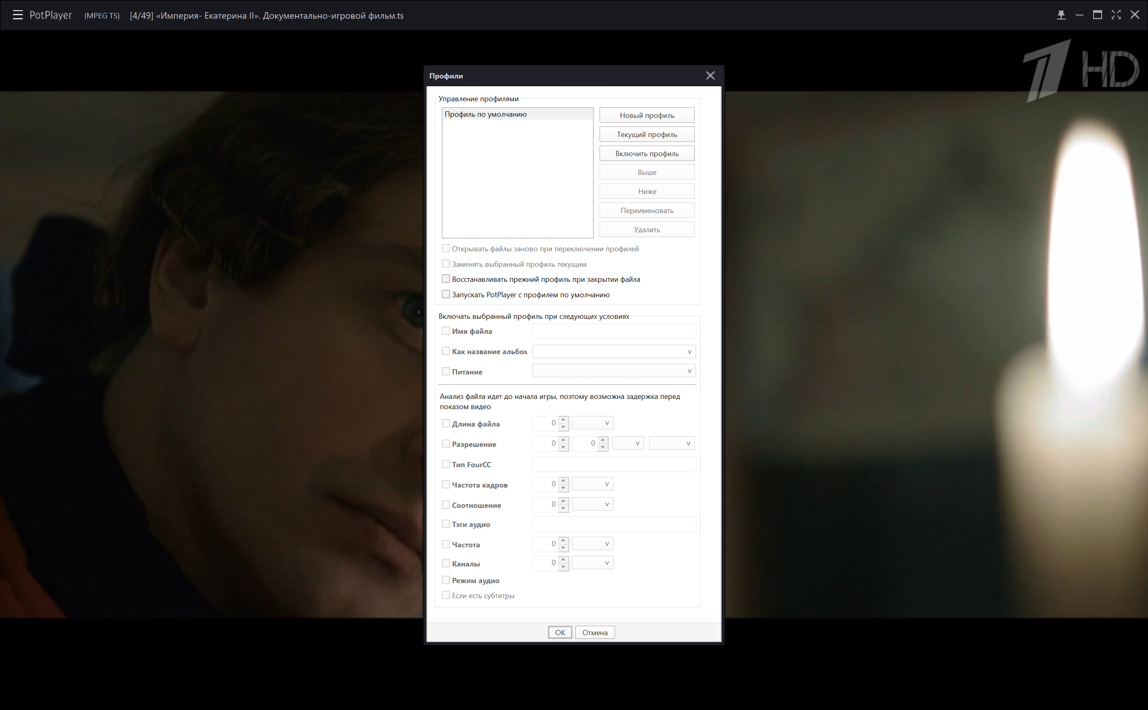The height and width of the screenshot is (710, 1148).
Task: Open the Соотношение comparison dropdown
Action: coord(592,504)
